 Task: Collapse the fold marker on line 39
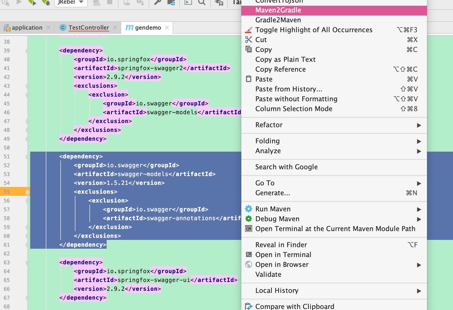coord(27,51)
